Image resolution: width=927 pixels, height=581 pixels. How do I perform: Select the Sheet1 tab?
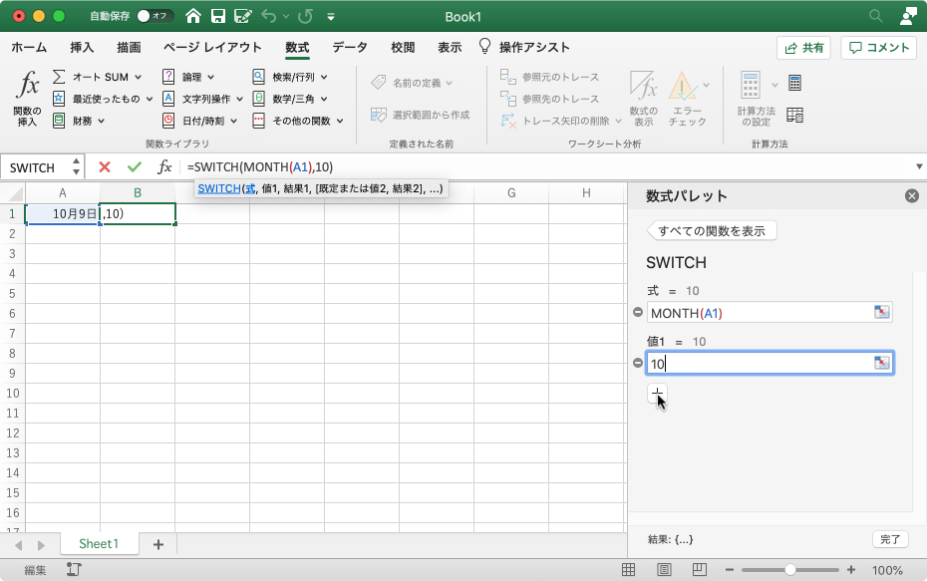[99, 544]
